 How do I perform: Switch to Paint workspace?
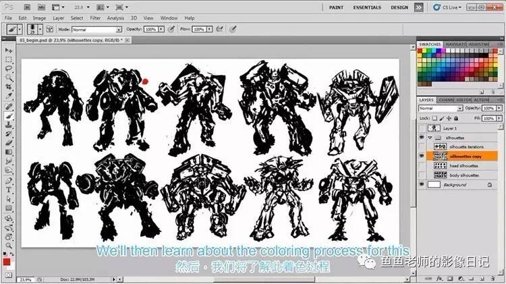pyautogui.click(x=336, y=7)
